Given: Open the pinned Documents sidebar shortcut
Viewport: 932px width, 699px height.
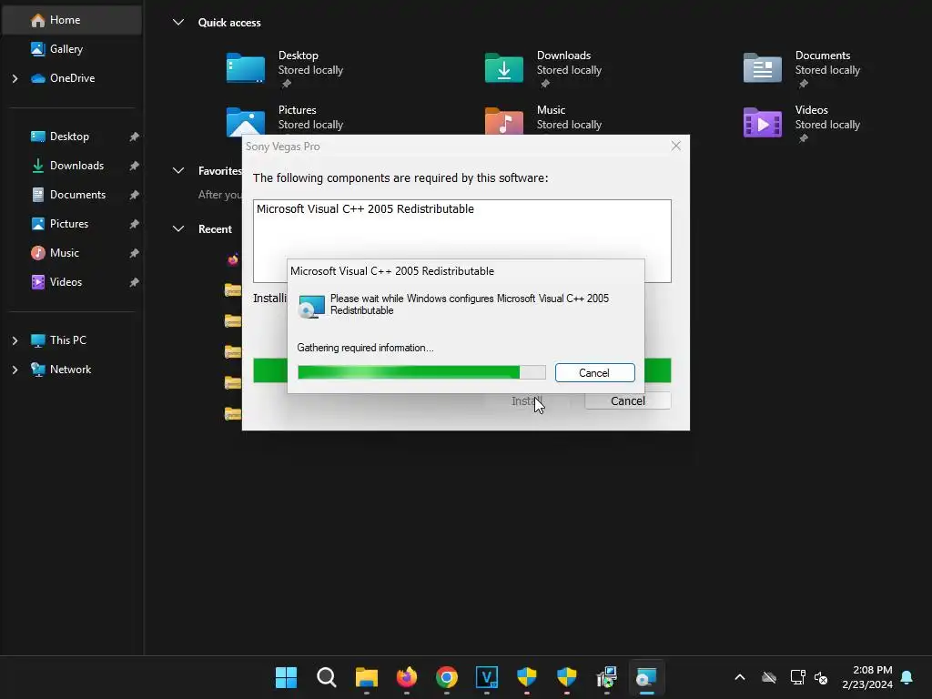Looking at the screenshot, I should click(x=77, y=195).
